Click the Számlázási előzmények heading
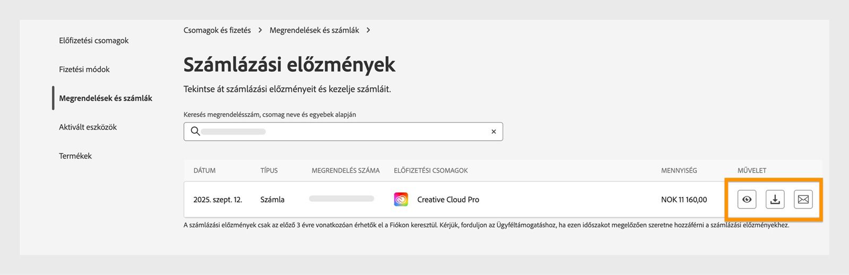This screenshot has width=849, height=275. [x=289, y=65]
